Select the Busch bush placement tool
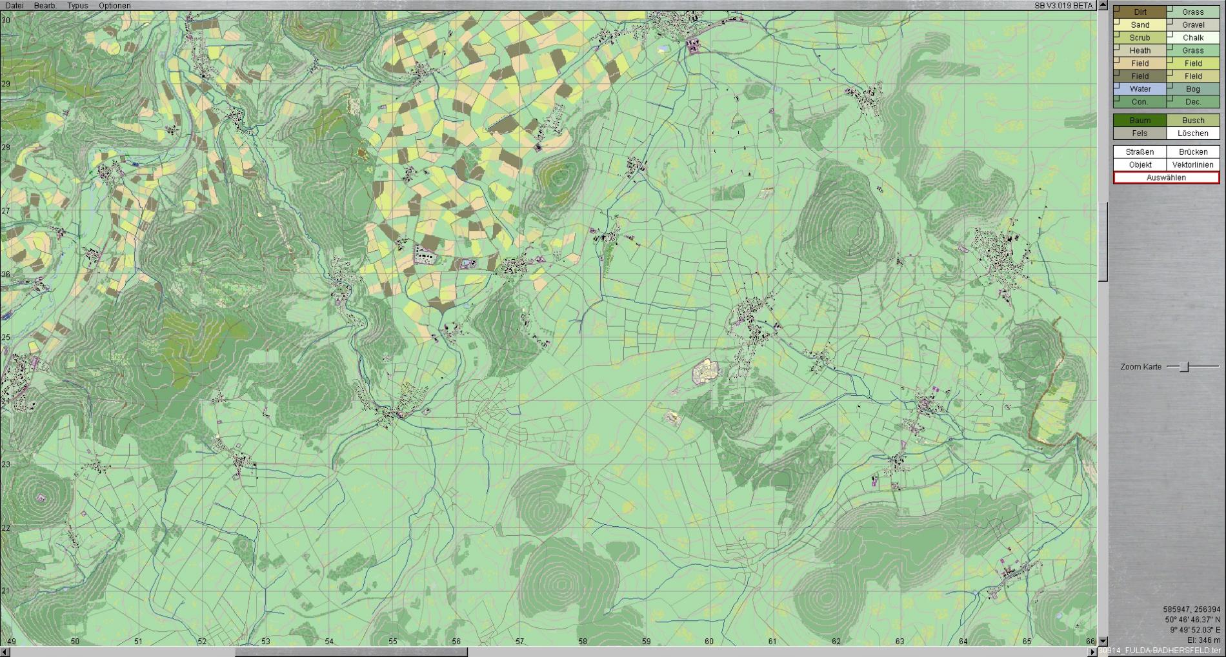 coord(1192,121)
